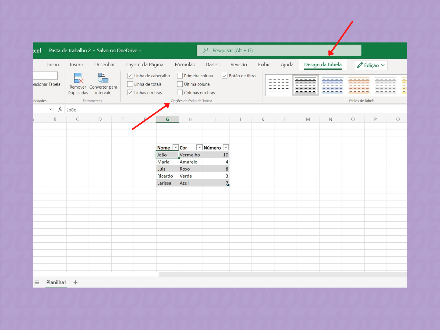Select column G header
This screenshot has width=440, height=330.
pos(167,119)
